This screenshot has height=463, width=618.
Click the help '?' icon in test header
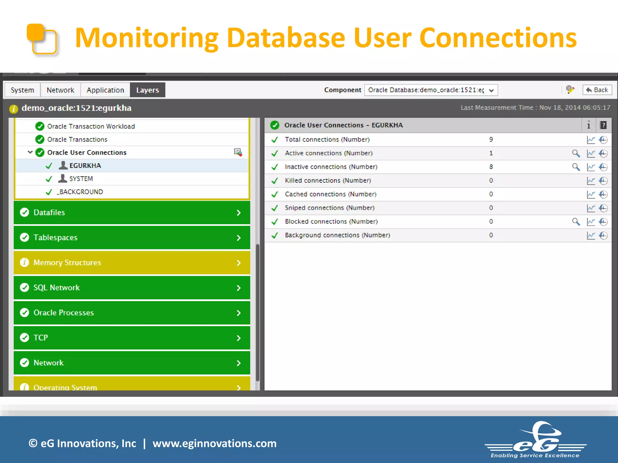point(603,125)
